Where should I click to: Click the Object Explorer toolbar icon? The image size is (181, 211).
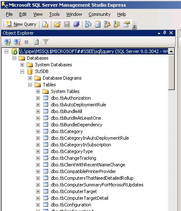click(x=107, y=24)
